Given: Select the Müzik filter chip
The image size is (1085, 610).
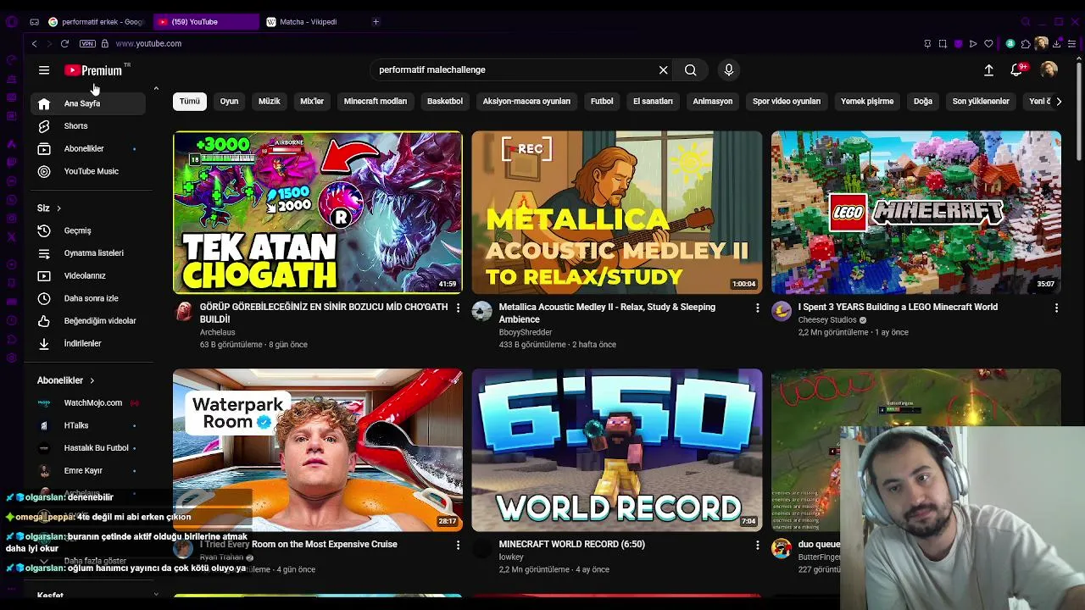Looking at the screenshot, I should (270, 102).
